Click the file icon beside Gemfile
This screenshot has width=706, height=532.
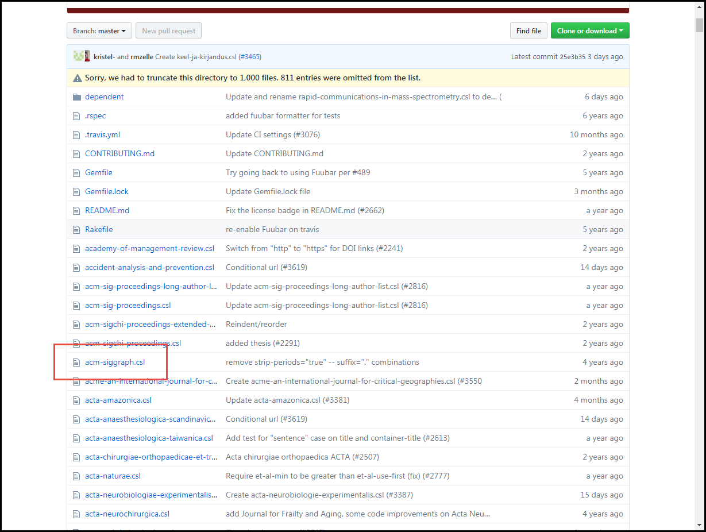(76, 172)
